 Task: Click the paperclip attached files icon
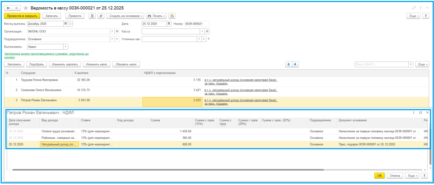(x=101, y=16)
